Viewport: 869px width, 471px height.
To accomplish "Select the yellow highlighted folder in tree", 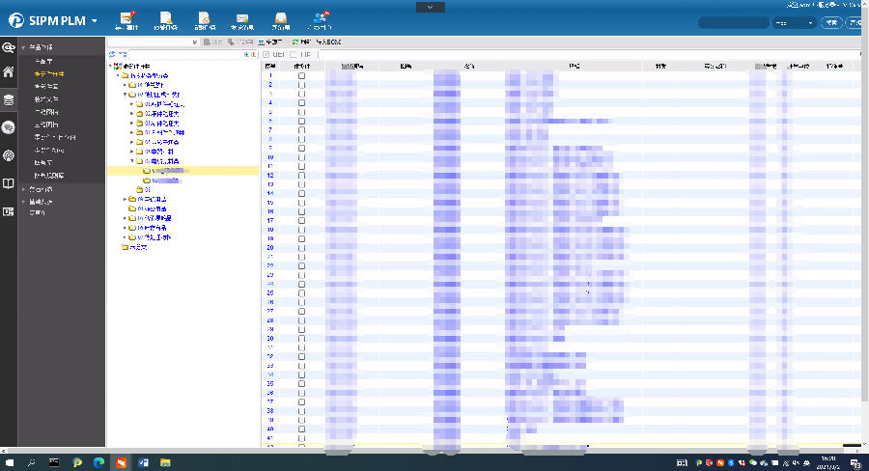I will 182,171.
